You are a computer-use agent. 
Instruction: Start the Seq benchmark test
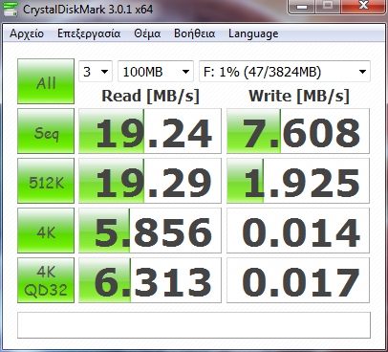(46, 131)
